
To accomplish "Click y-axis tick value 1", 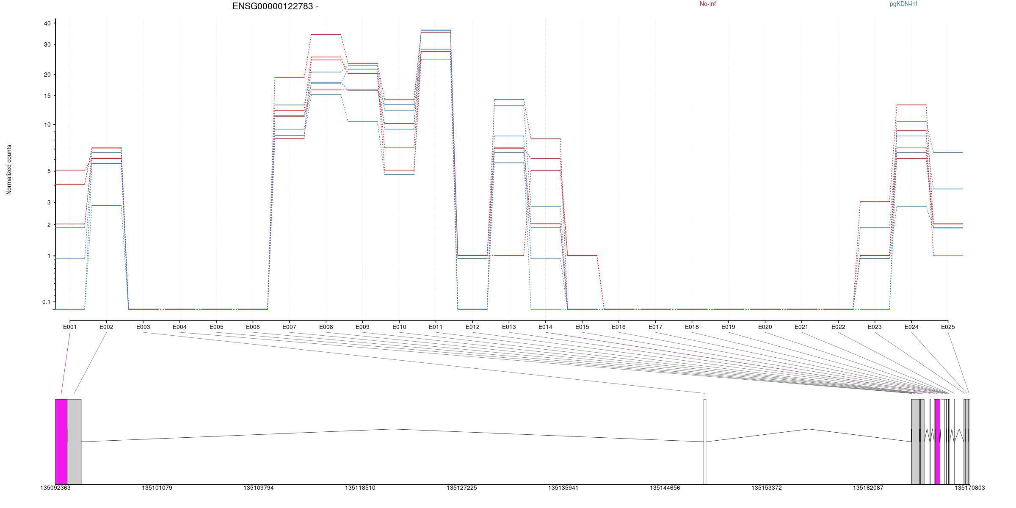I will [x=49, y=256].
